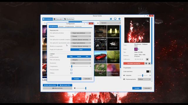
Task: Open the tools wrench-and-screwdriver icon
Action: [x=111, y=19]
